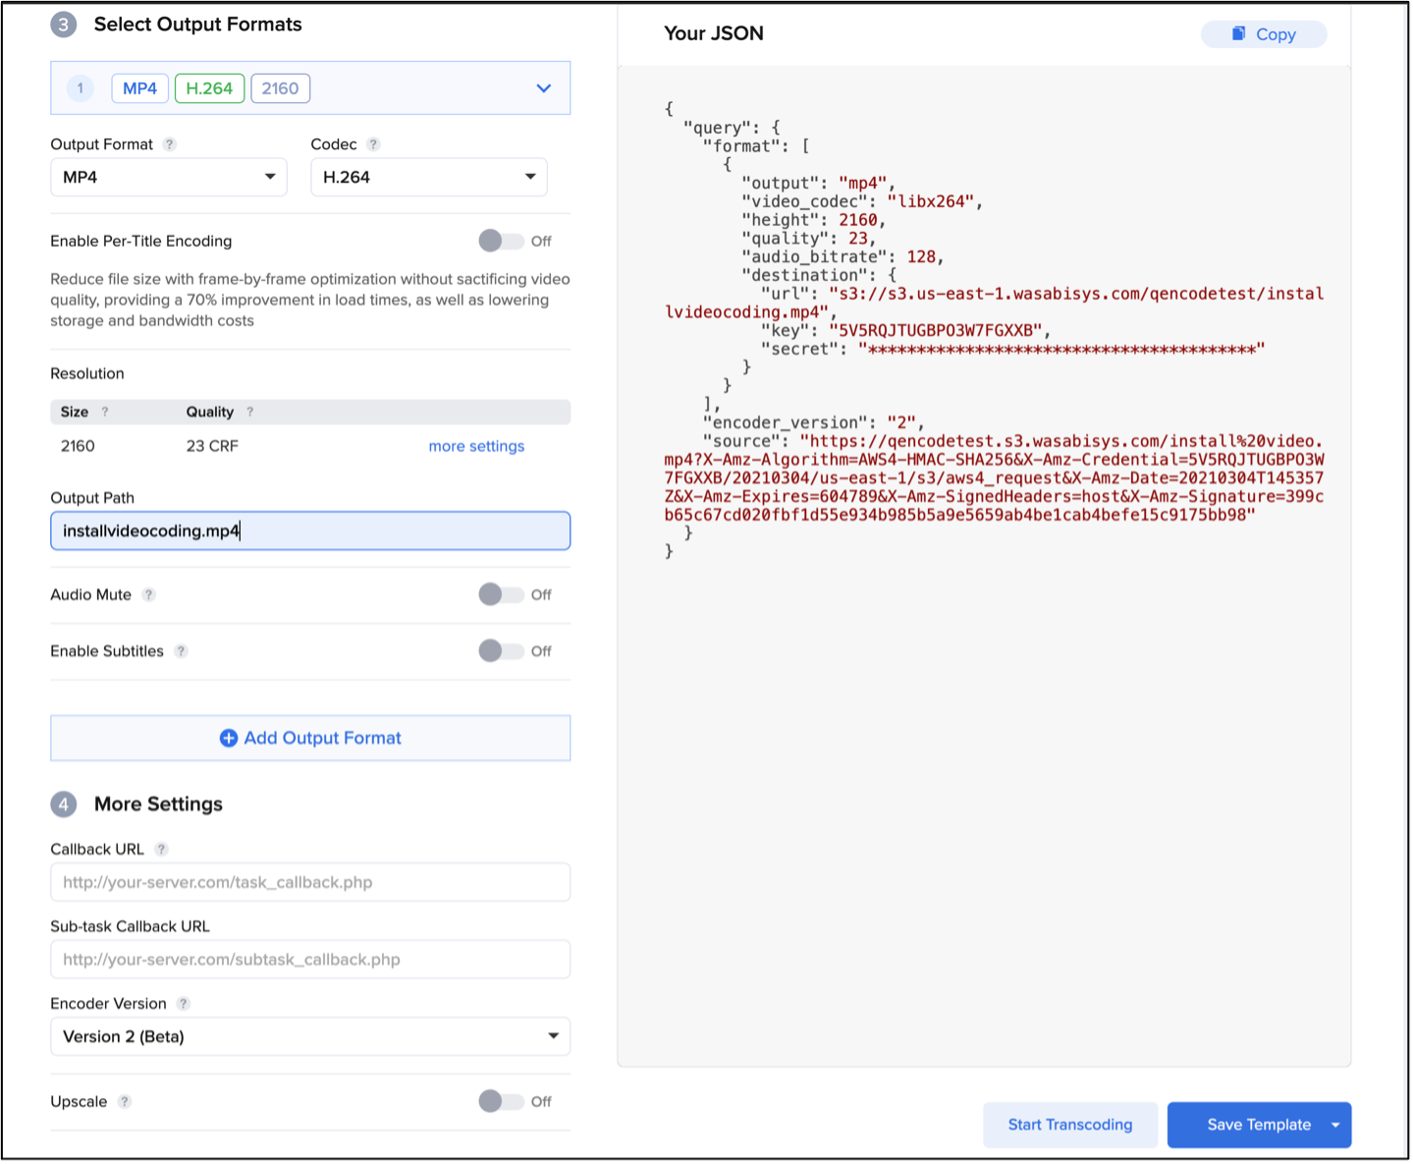Click the 2160 tag in format header

click(x=281, y=88)
